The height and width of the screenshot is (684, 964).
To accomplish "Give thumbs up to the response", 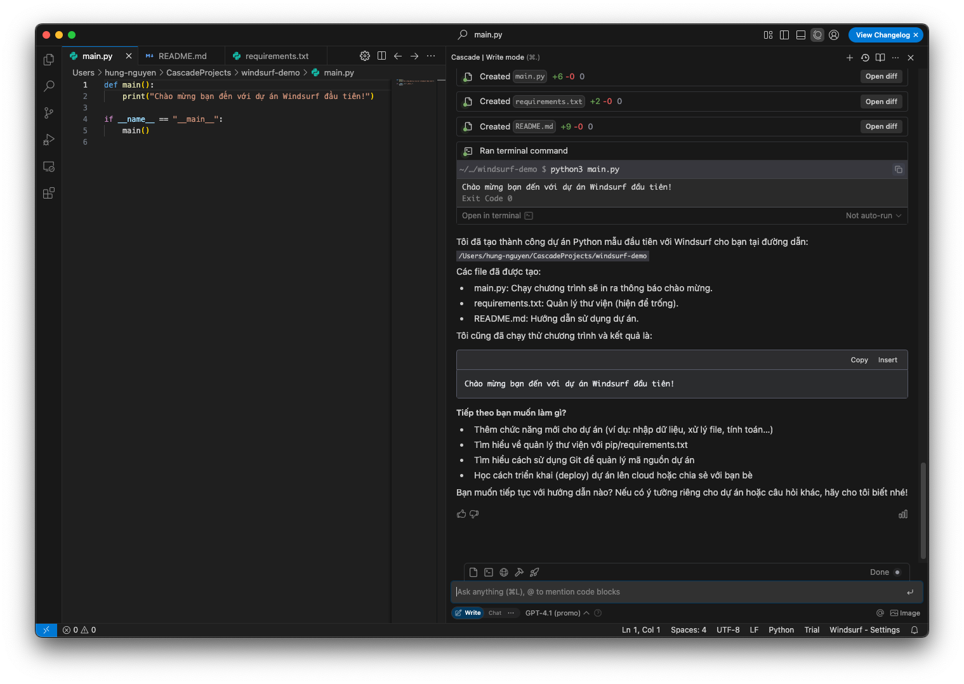I will click(461, 514).
